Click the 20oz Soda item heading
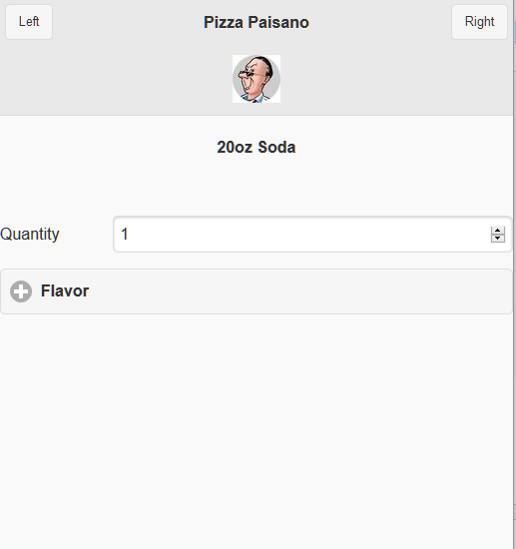Screen dimensions: 516x549 click(257, 147)
